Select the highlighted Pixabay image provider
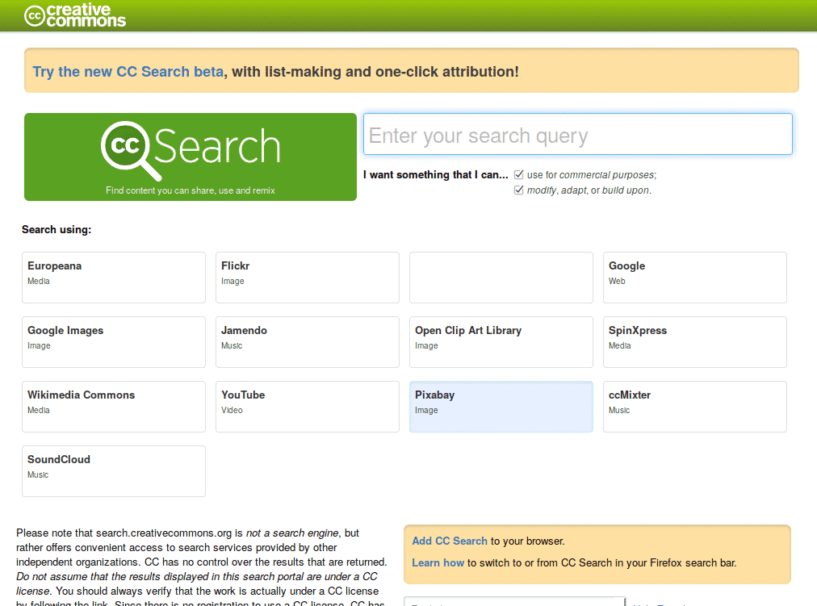 pyautogui.click(x=501, y=407)
